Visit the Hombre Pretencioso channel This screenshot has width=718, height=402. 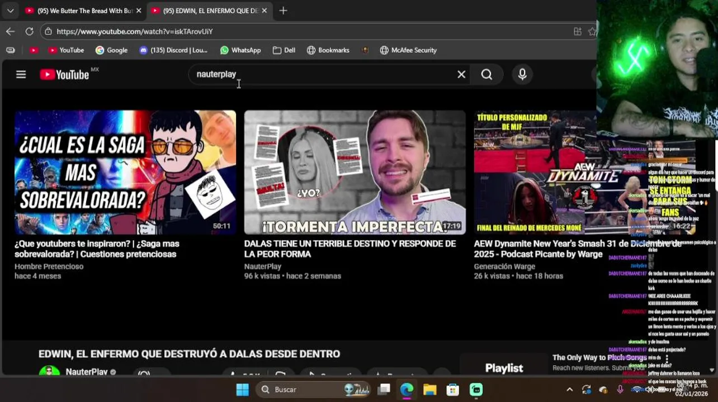pyautogui.click(x=49, y=266)
